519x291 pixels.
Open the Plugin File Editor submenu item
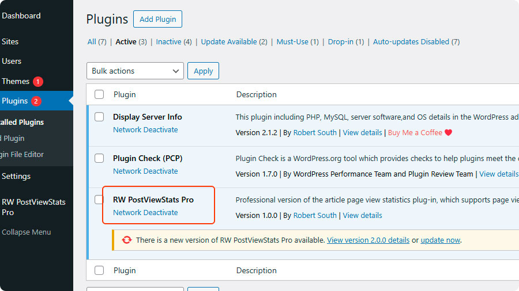(22, 154)
